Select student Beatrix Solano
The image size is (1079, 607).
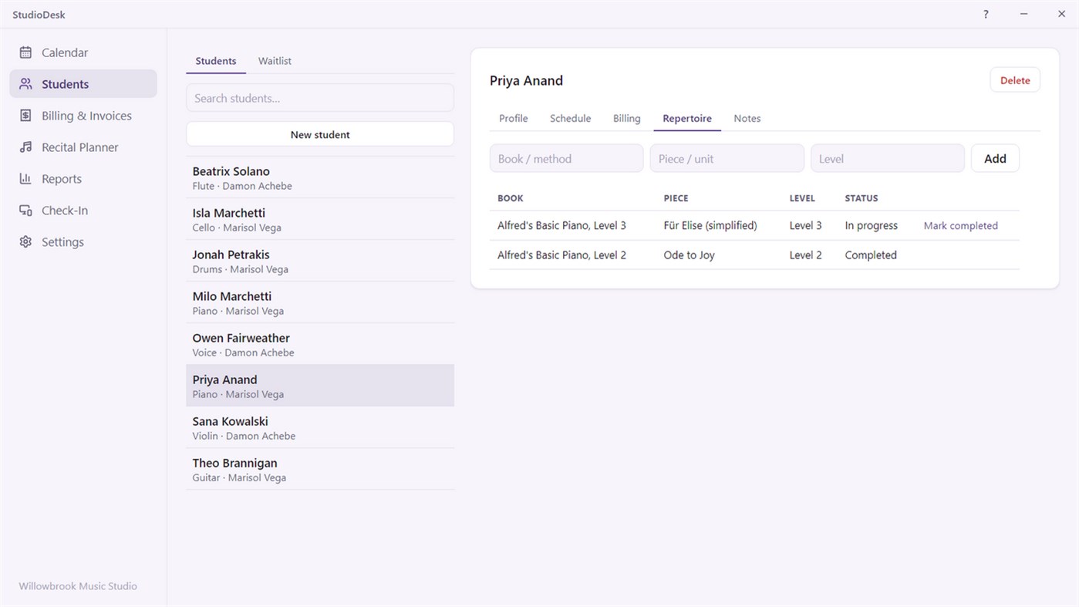(x=320, y=177)
